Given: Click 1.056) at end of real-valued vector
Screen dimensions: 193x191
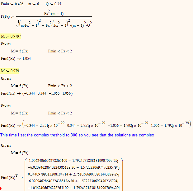Looking at the screenshot, I should (x=67, y=93).
